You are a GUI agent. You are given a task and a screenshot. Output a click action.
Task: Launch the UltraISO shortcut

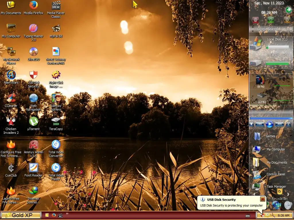point(33,54)
